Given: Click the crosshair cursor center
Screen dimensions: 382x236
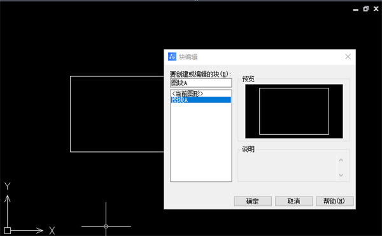Looking at the screenshot, I should (106, 226).
